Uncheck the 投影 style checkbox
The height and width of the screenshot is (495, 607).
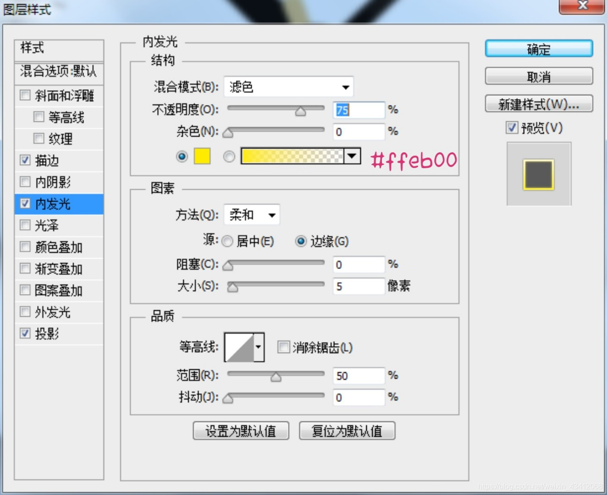(25, 333)
